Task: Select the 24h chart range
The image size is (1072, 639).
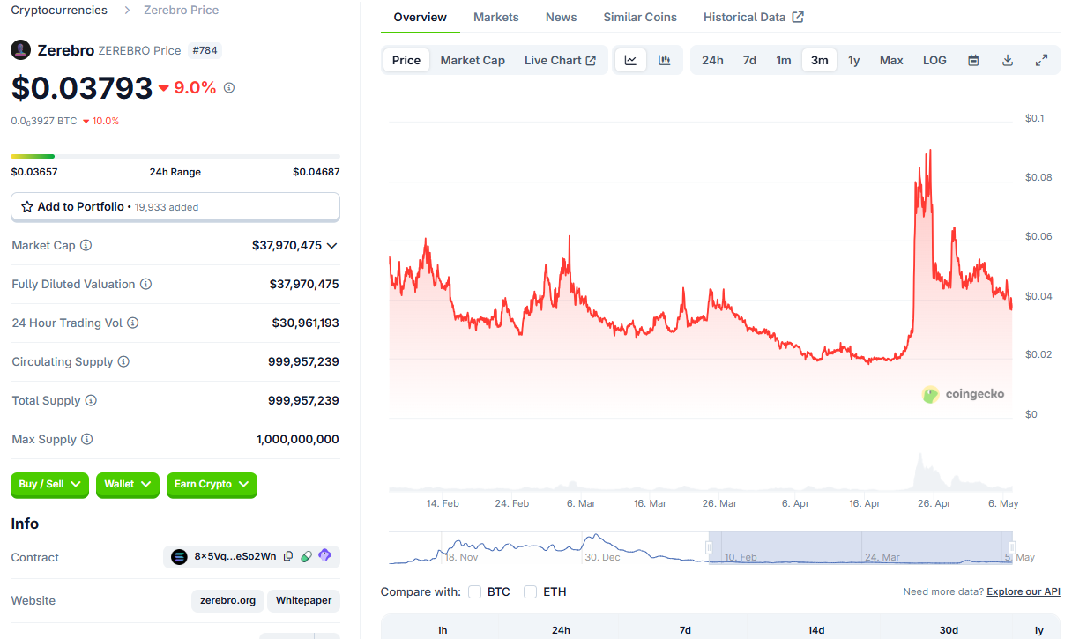Action: coord(712,60)
